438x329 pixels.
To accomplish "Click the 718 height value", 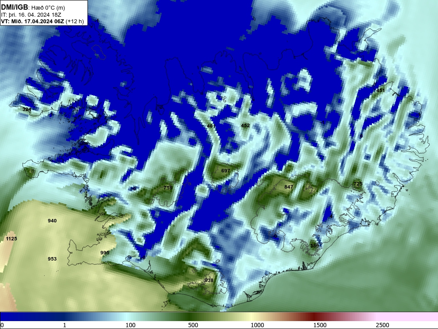I will tap(168, 188).
